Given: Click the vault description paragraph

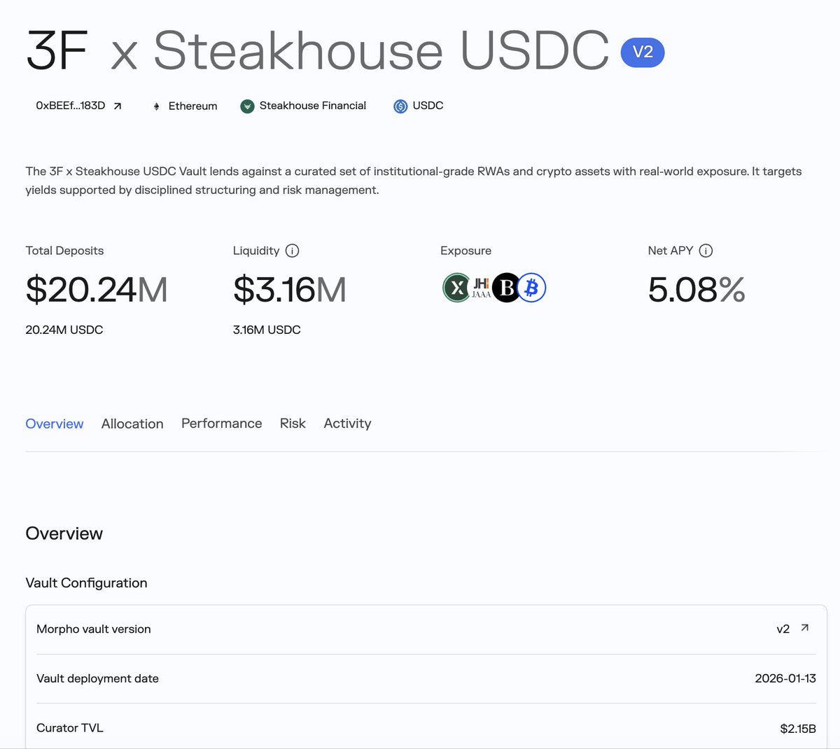Looking at the screenshot, I should (414, 181).
